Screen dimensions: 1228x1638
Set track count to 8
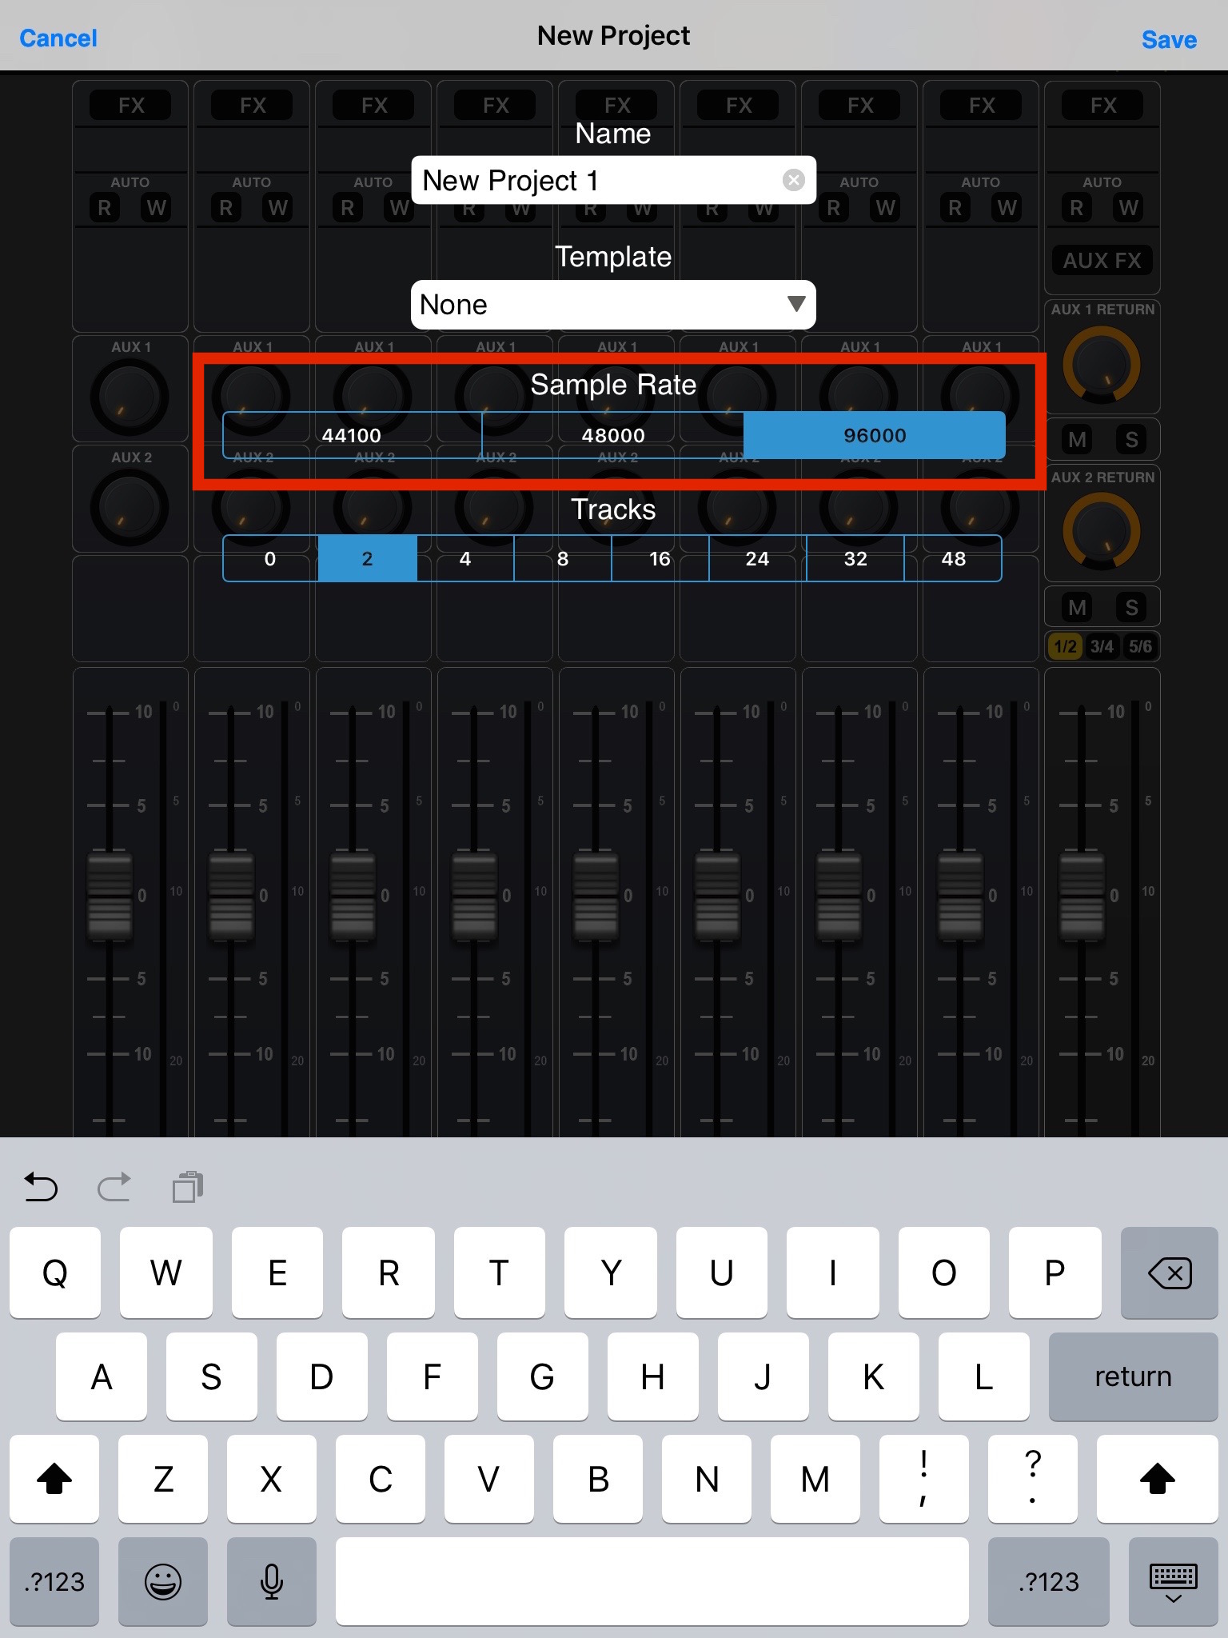click(563, 558)
